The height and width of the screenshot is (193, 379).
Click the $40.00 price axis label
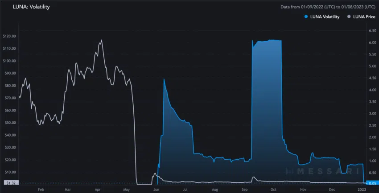point(10,135)
